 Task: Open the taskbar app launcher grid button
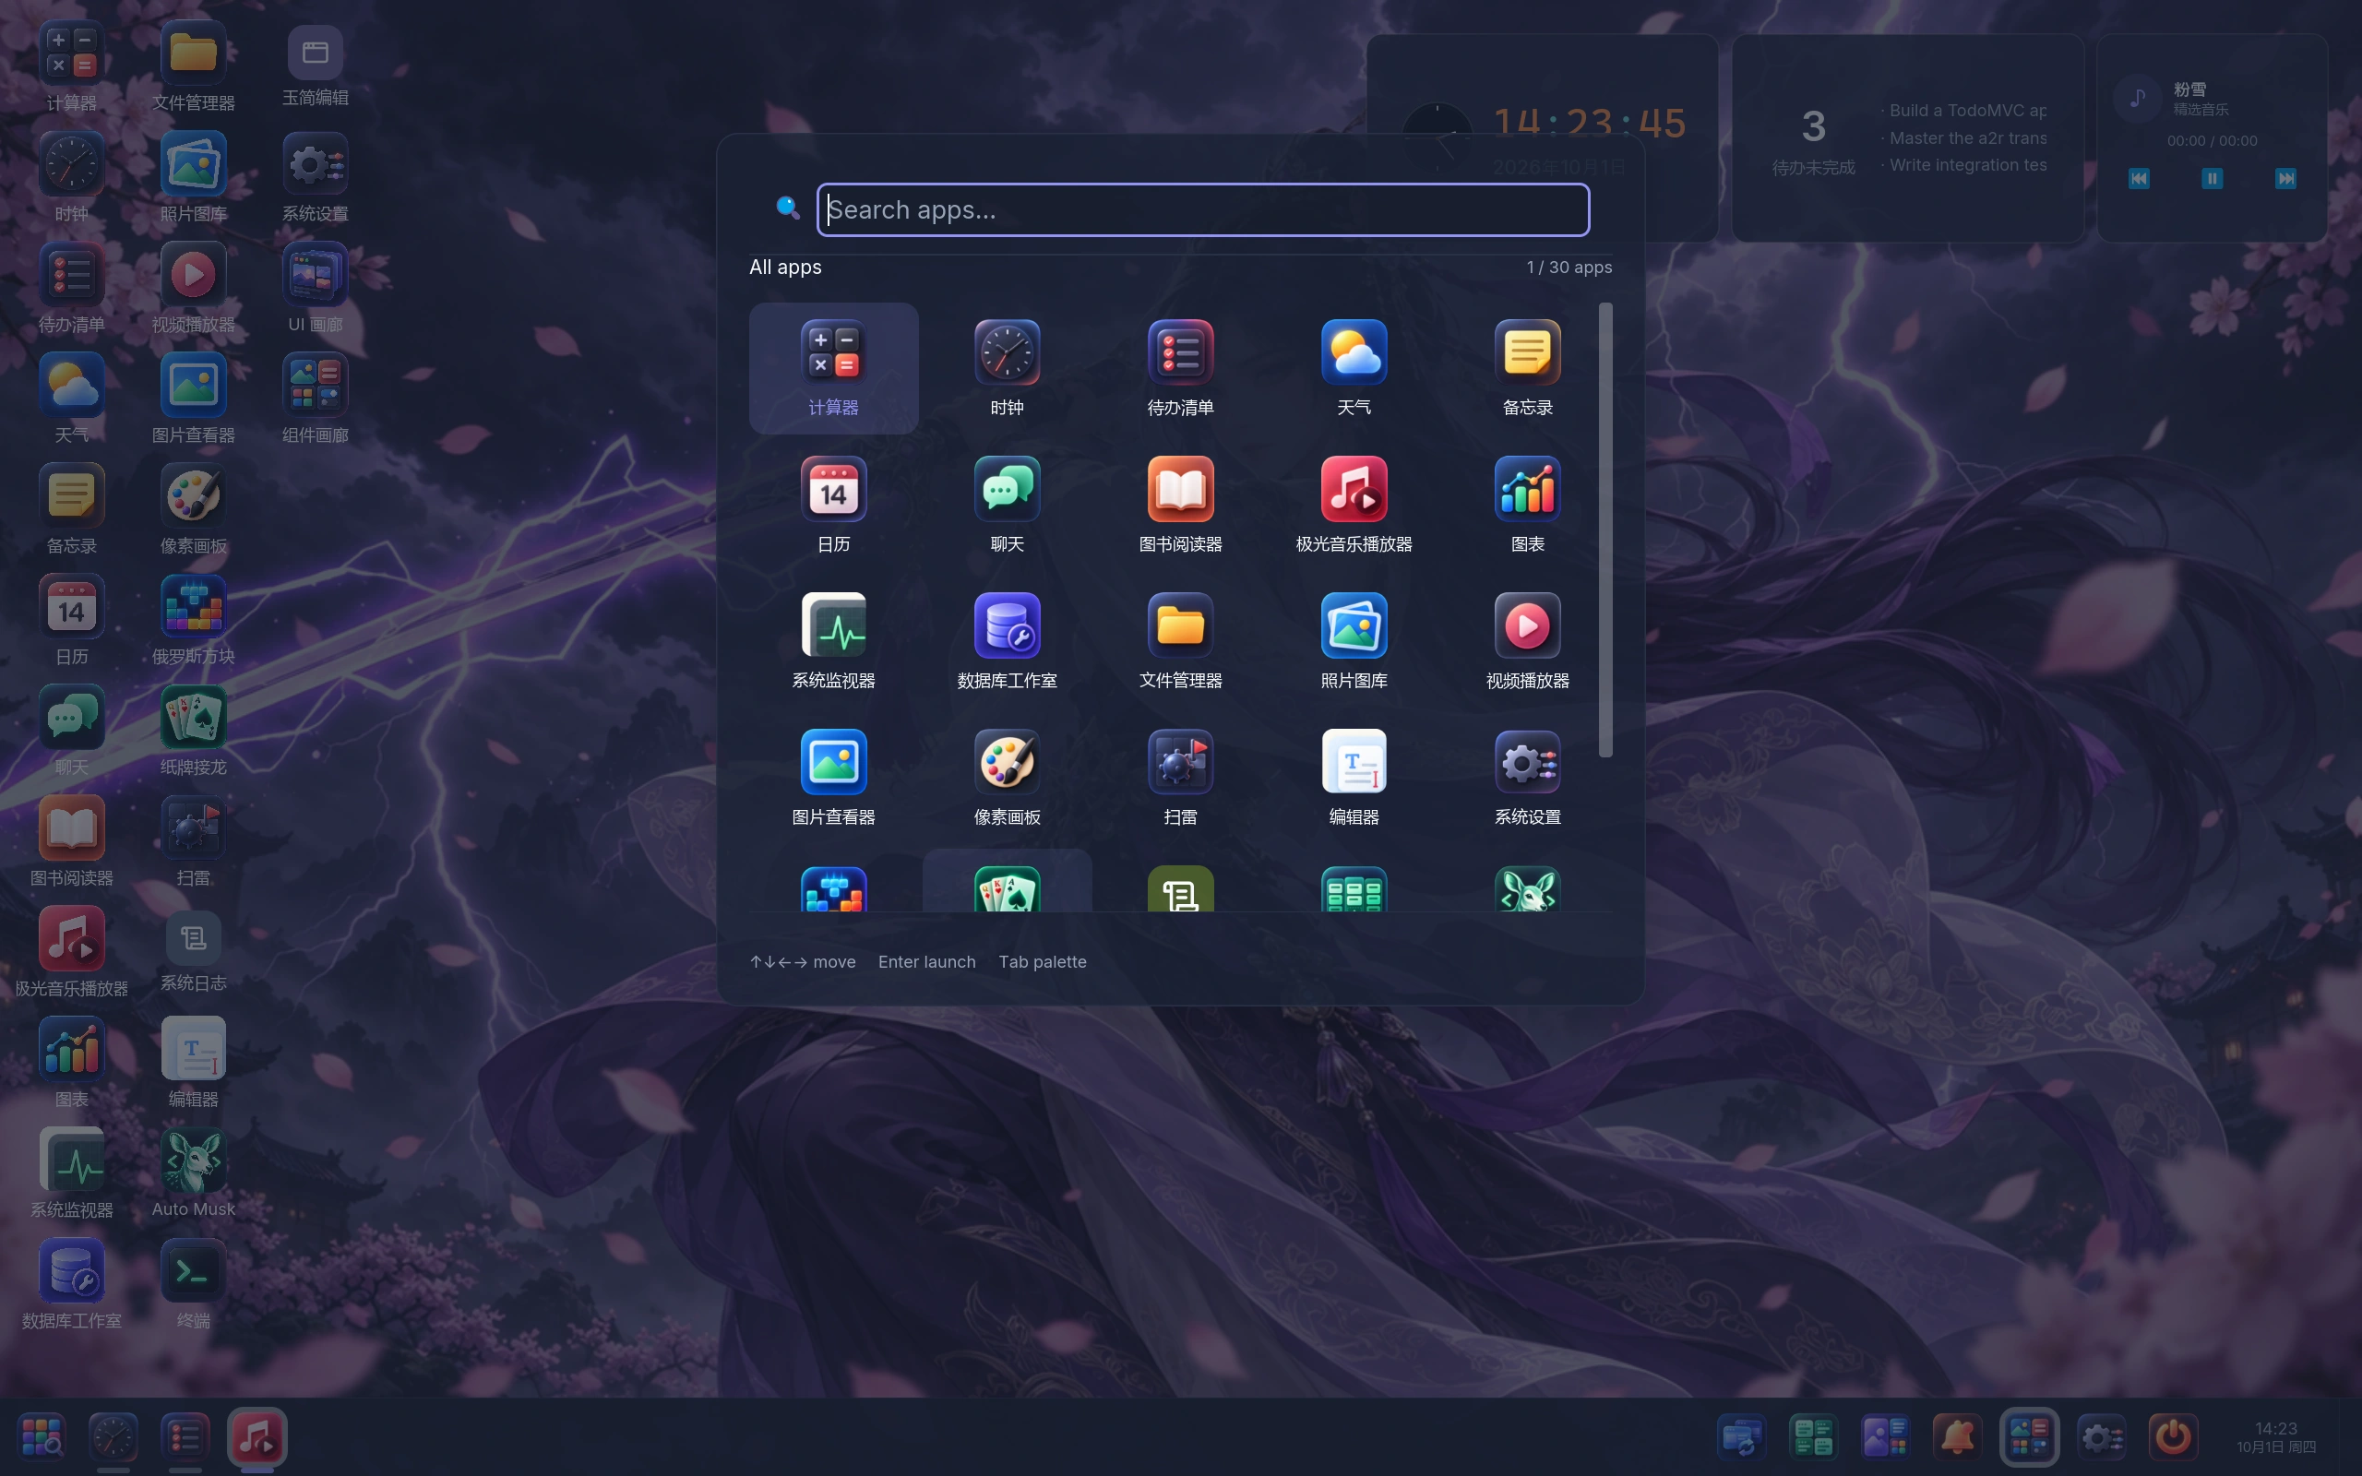coord(41,1436)
